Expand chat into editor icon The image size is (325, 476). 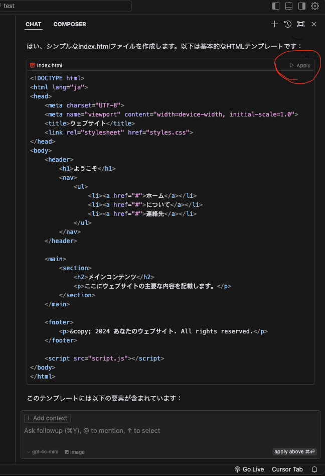click(x=301, y=24)
